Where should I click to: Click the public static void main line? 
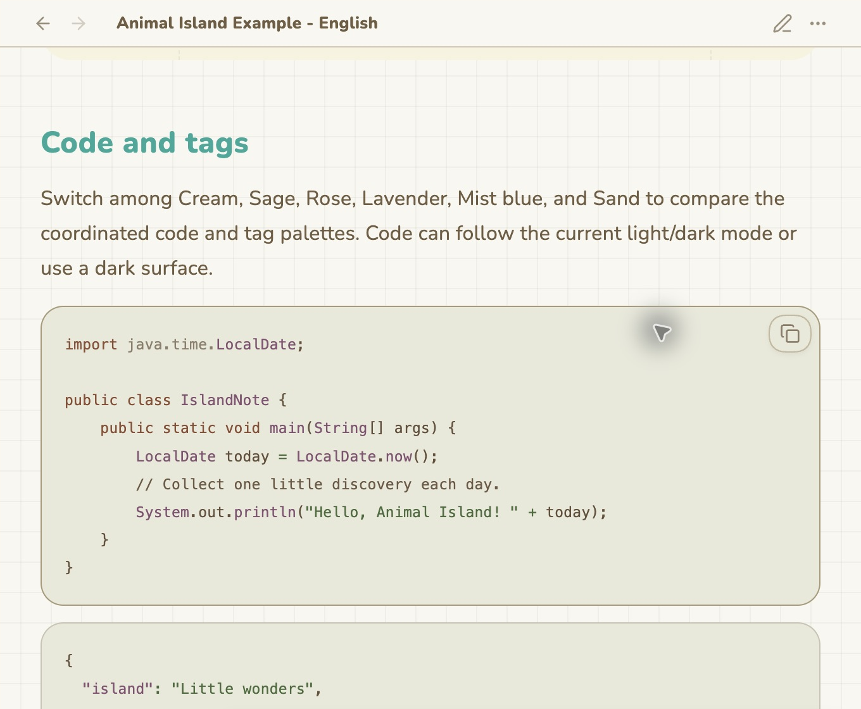tap(279, 428)
